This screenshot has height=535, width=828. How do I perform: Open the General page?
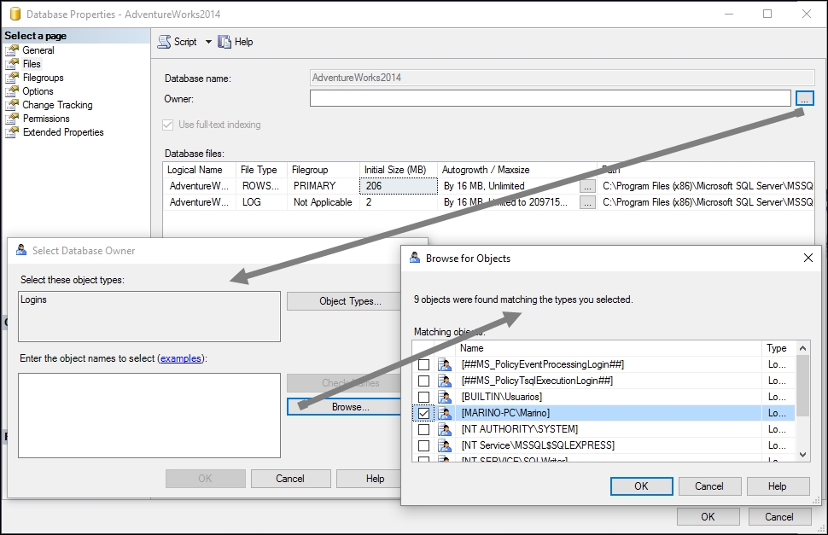[38, 50]
